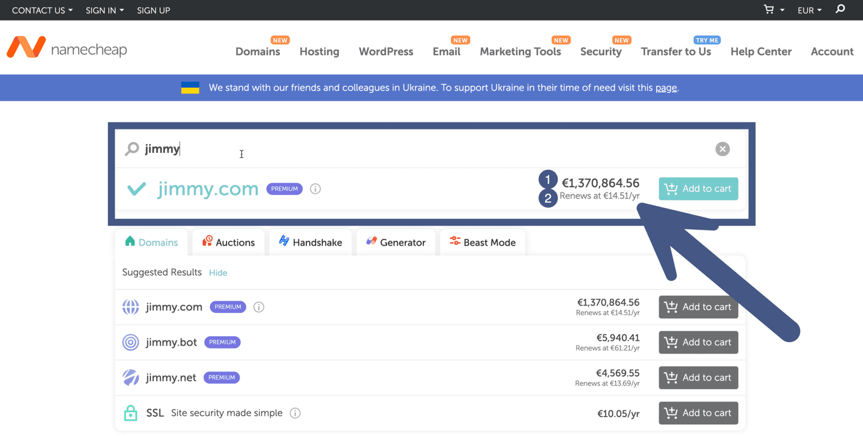This screenshot has width=863, height=436.
Task: Open the Hosting navigation menu
Action: 319,52
